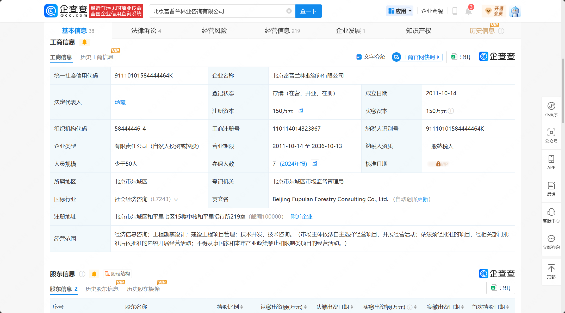Open the 历史工商信息 tab
The image size is (565, 313).
click(97, 57)
